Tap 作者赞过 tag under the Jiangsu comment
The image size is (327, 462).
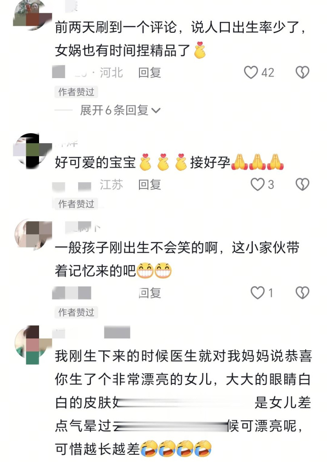tap(76, 204)
